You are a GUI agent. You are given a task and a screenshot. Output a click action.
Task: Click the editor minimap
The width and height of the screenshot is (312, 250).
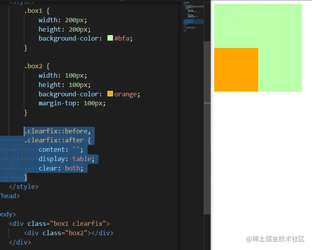[x=194, y=17]
